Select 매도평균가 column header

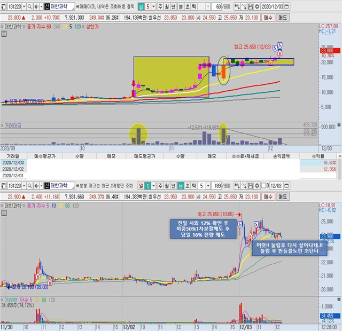[145, 156]
